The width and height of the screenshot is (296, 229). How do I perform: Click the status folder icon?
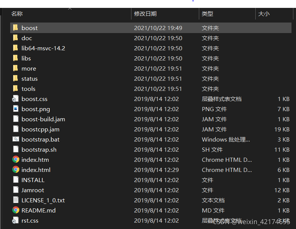click(x=15, y=78)
